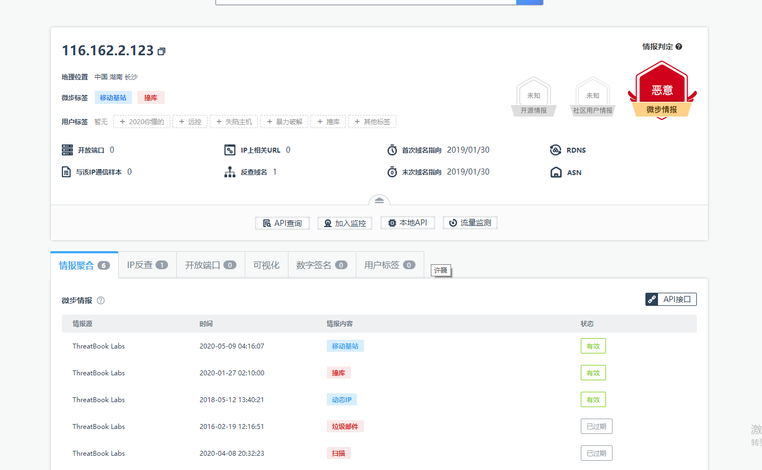The image size is (762, 470).
Task: Copy the IP address 116.162.2.123 icon
Action: [x=161, y=51]
